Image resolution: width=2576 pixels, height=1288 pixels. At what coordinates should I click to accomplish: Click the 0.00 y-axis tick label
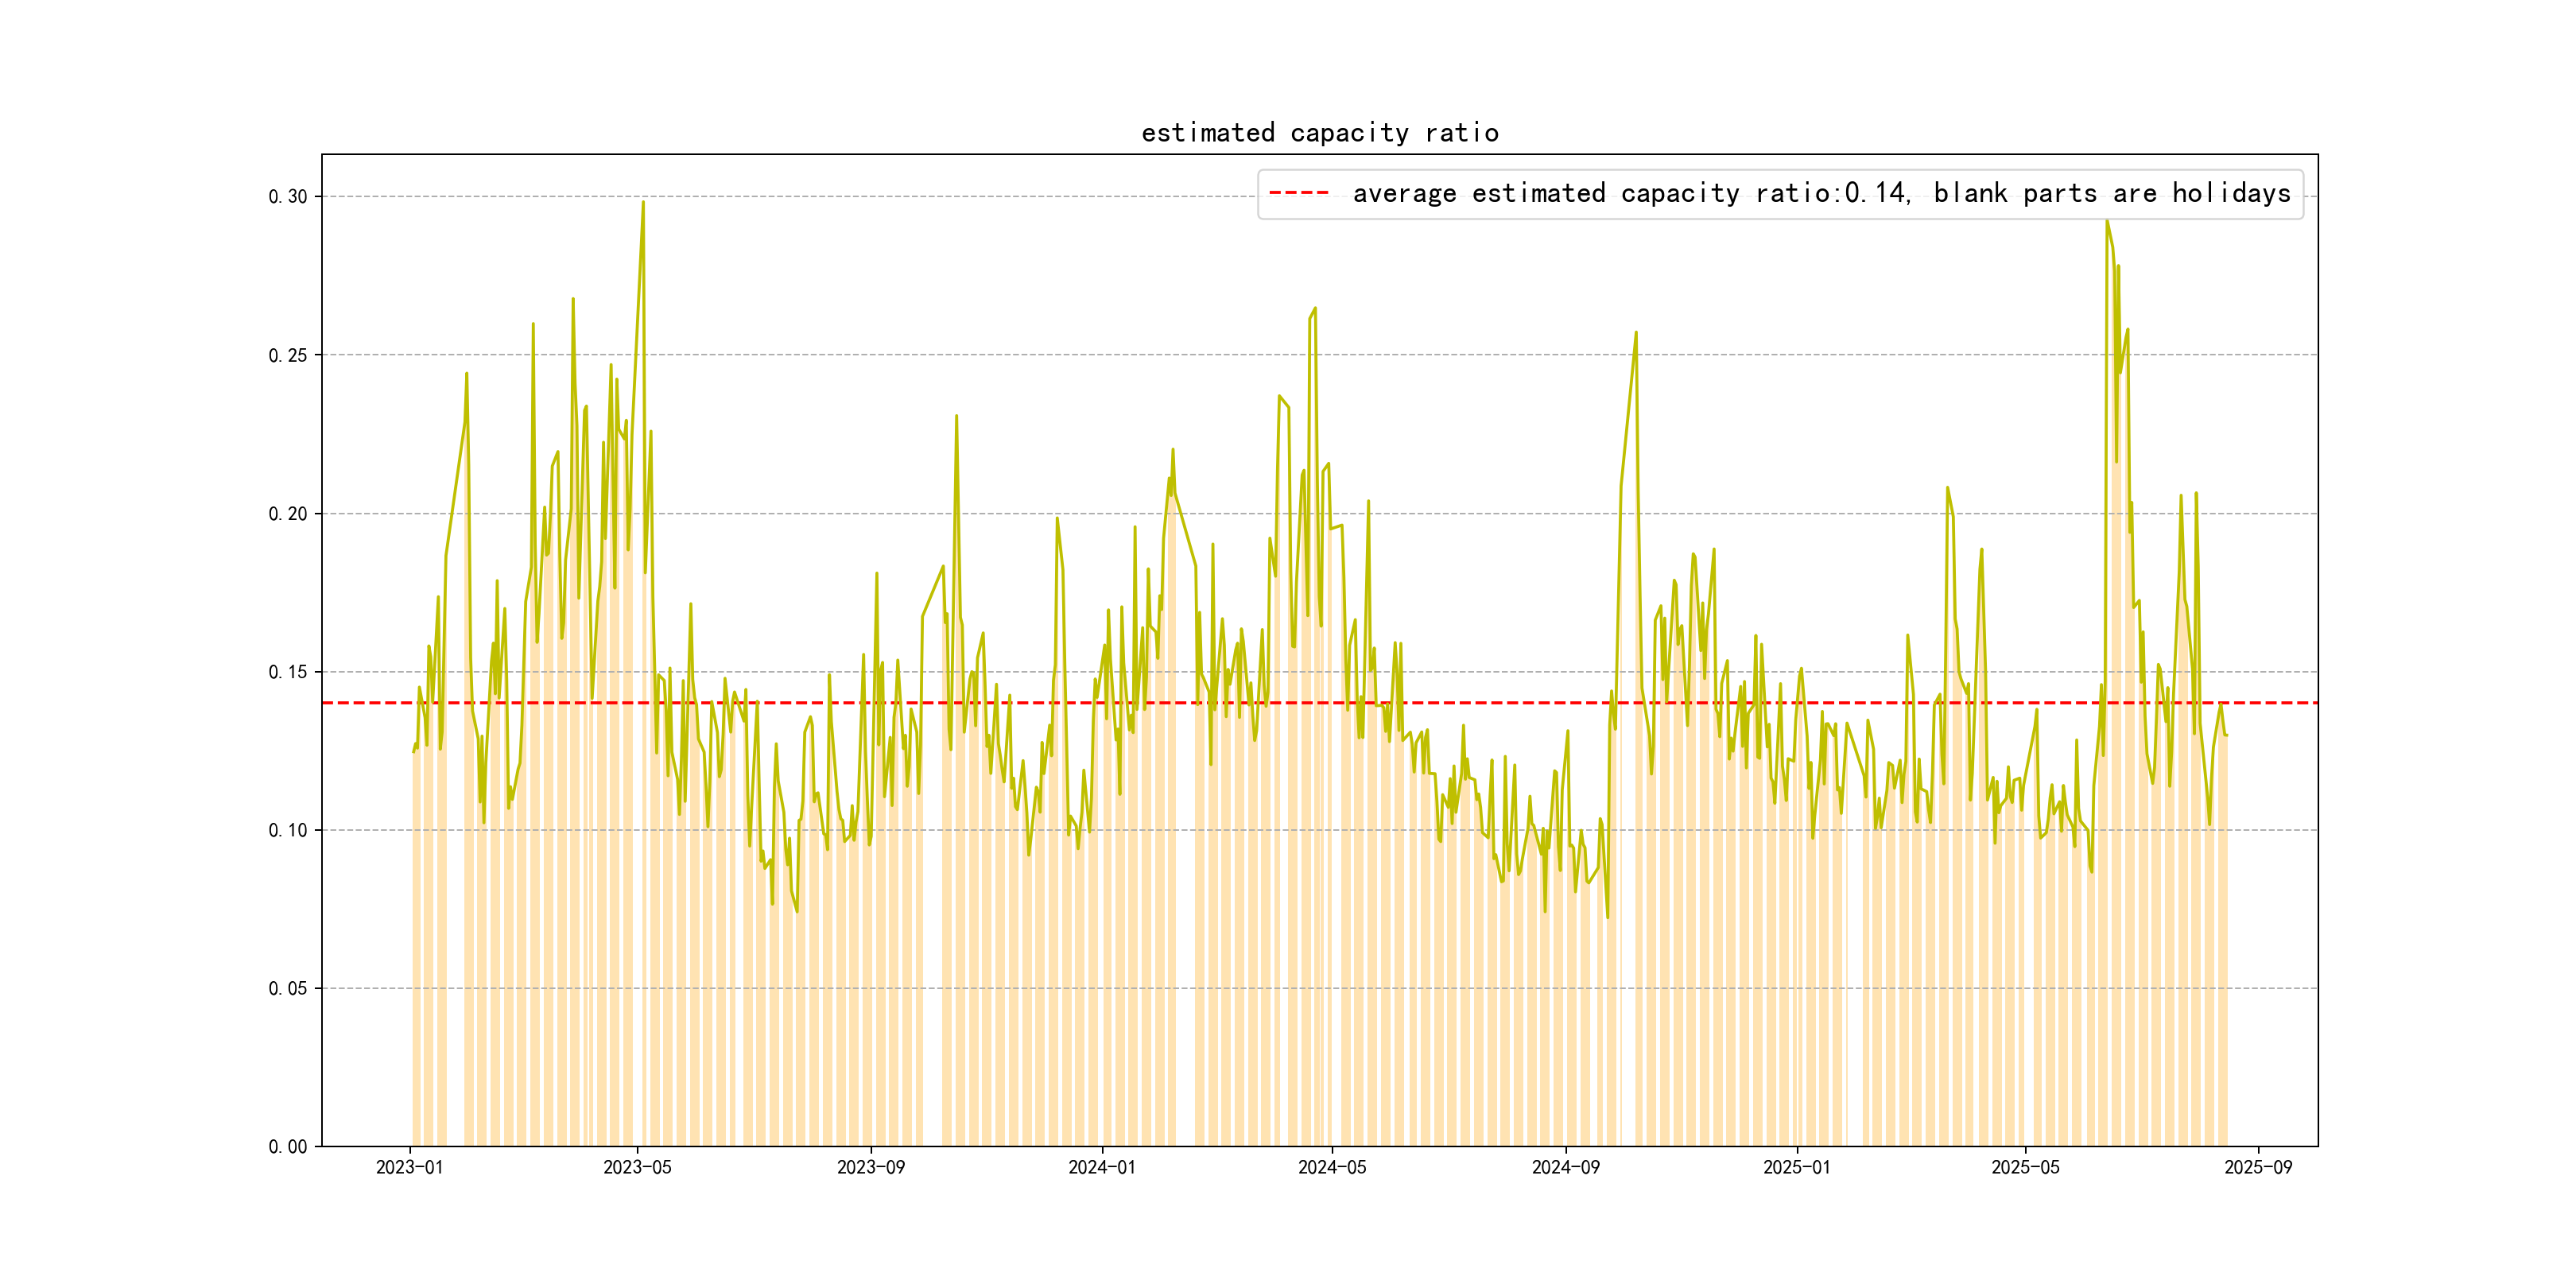coord(288,1147)
